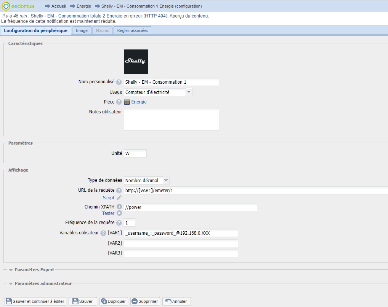Open help icon for URL de la requête

pos(119,191)
